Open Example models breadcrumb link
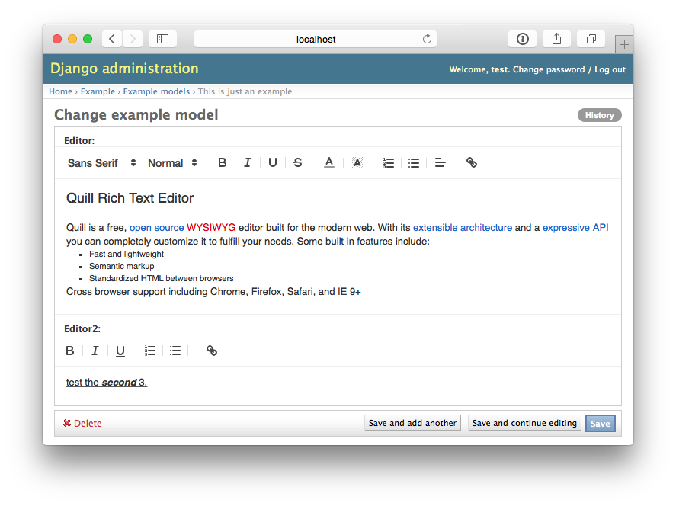The height and width of the screenshot is (506, 676). click(x=156, y=91)
